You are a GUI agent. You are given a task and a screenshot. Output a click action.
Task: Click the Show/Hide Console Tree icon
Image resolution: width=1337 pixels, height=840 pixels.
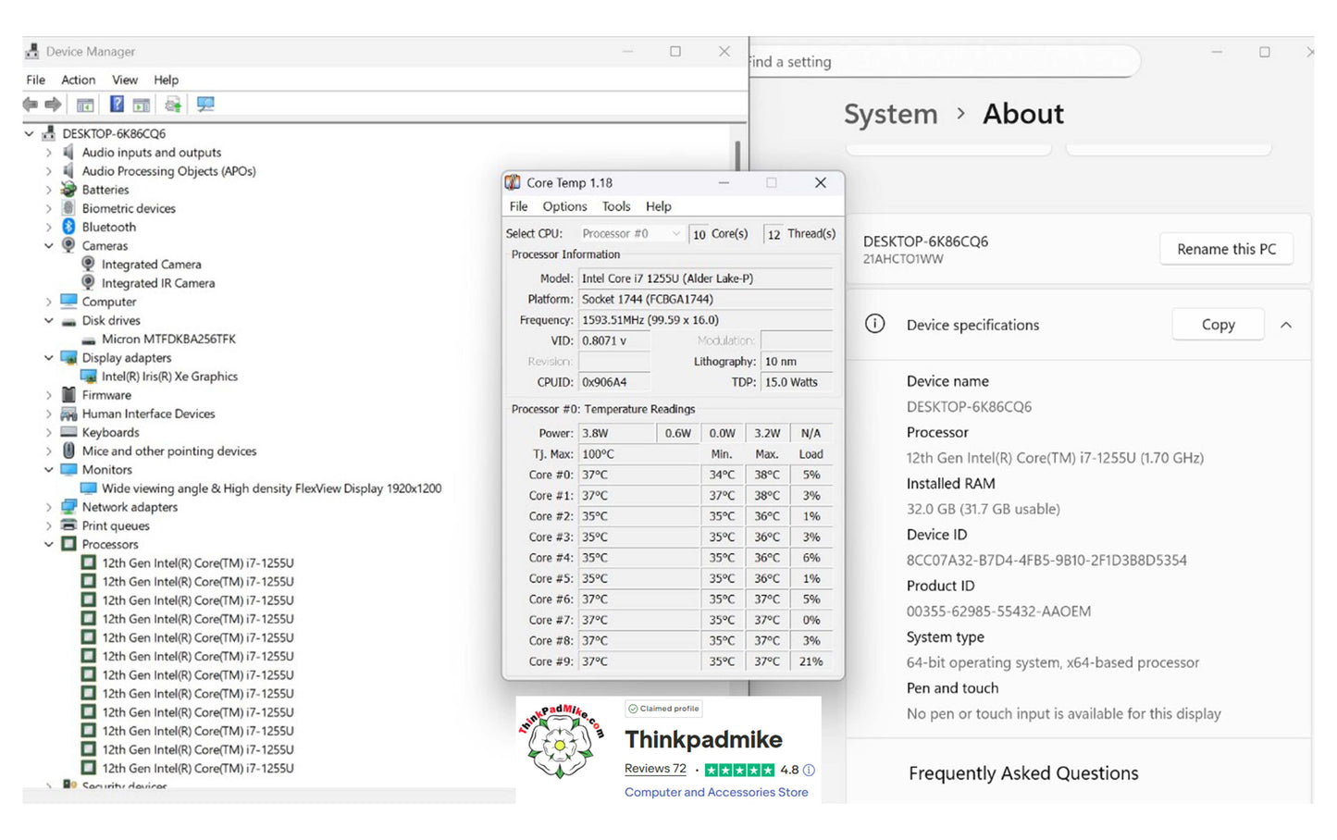click(85, 104)
